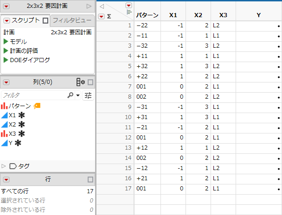Click the X2 cell in row 13
Image resolution: width=282 pixels, height=215 pixels.
pyautogui.click(x=198, y=148)
